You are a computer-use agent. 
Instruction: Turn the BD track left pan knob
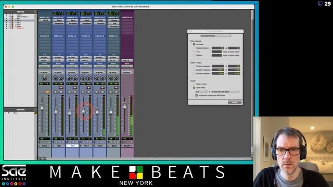tap(55, 78)
